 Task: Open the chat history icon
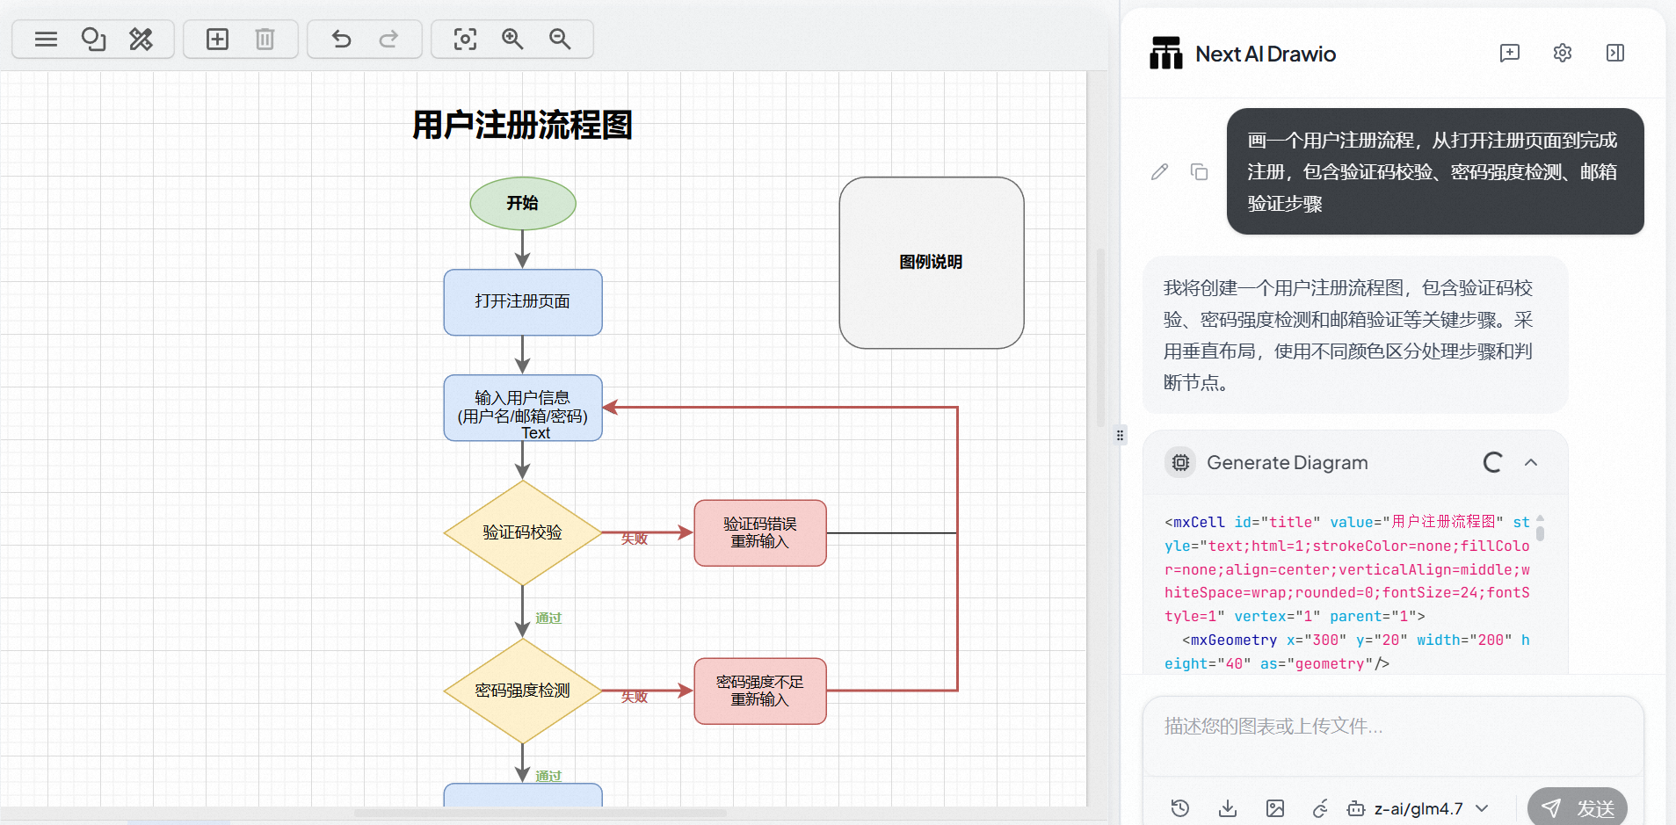(x=1180, y=808)
